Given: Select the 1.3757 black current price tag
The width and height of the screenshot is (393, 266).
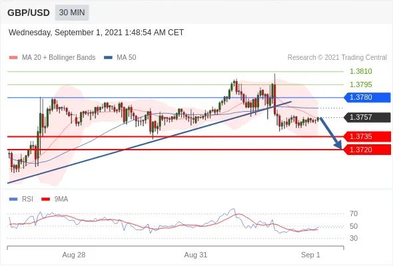Looking at the screenshot, I should tap(367, 117).
